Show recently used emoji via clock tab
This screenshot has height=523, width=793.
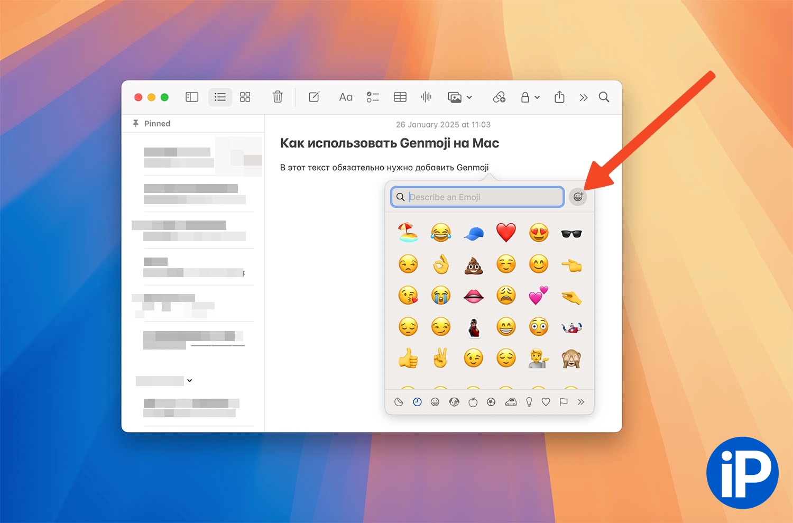click(417, 402)
